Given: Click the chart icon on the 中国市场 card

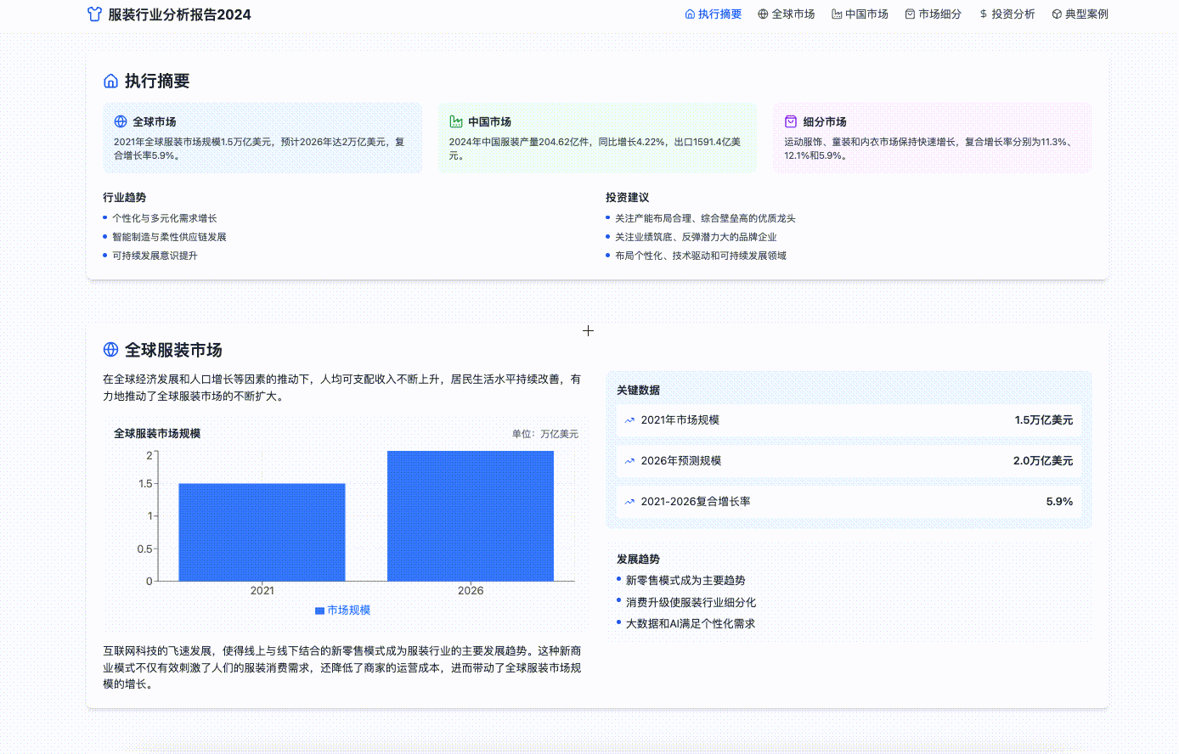Looking at the screenshot, I should coord(456,121).
